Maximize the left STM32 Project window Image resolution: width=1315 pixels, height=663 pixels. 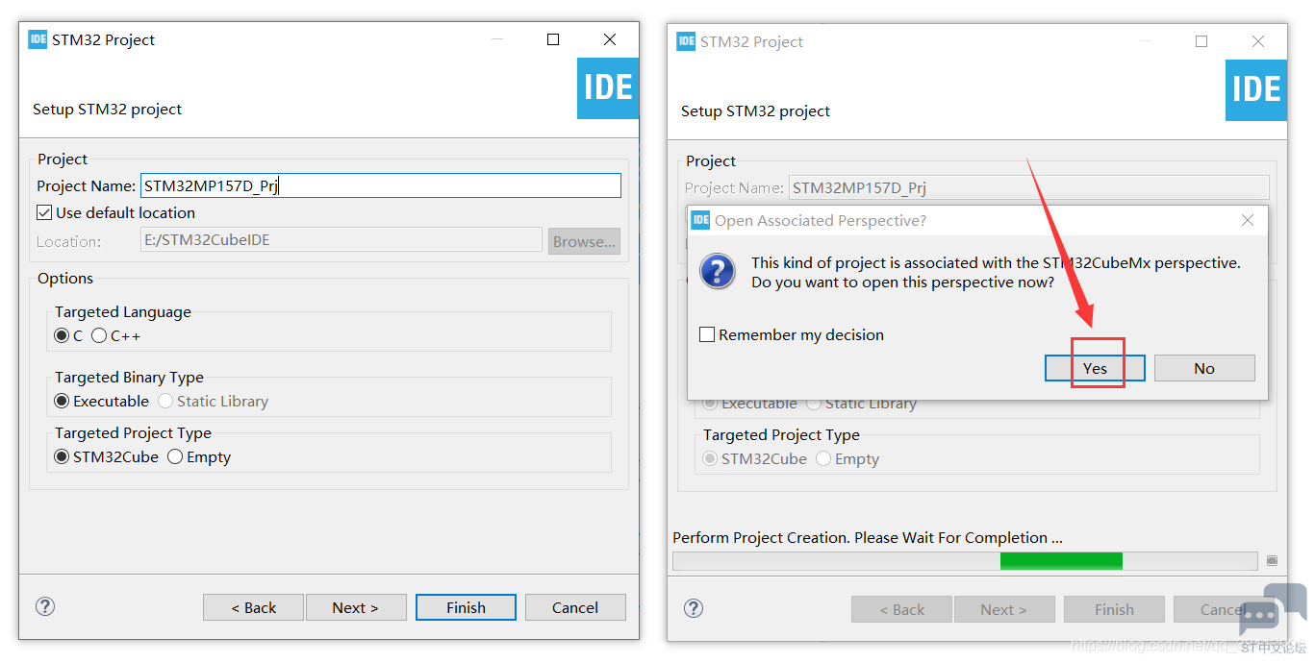click(553, 39)
